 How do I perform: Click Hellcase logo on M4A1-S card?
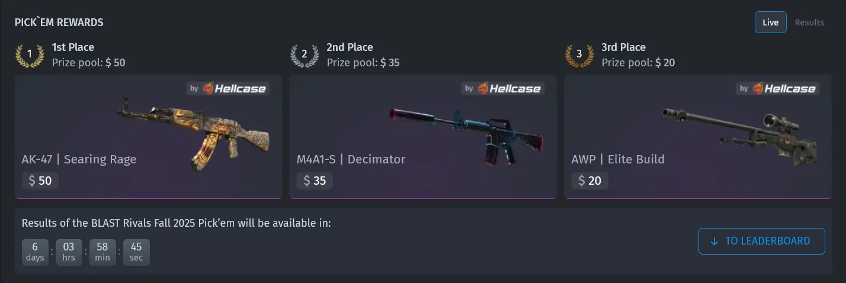(502, 89)
